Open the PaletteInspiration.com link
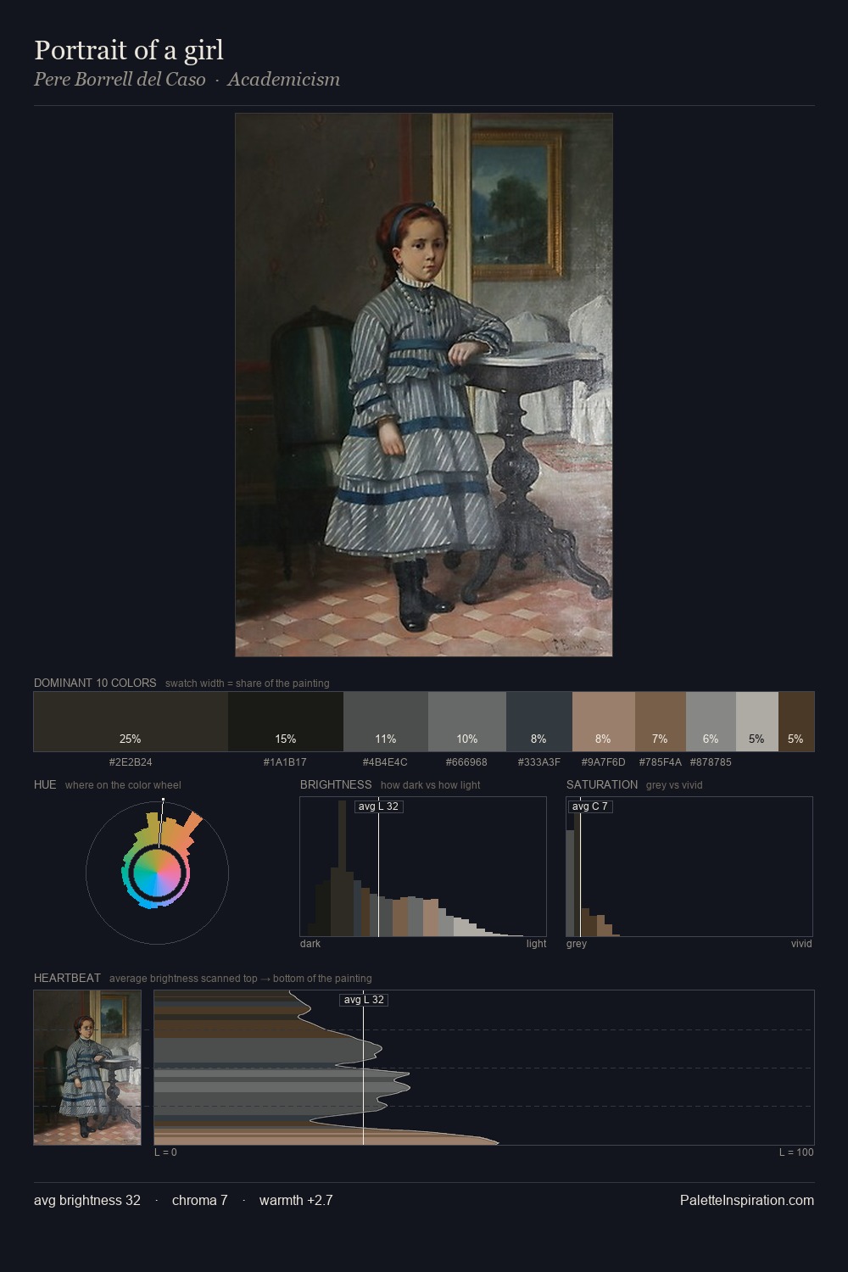The image size is (848, 1272). (x=747, y=1200)
